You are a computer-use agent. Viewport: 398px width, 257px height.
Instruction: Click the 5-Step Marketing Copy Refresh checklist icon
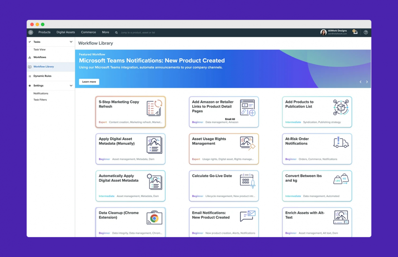[x=154, y=108]
